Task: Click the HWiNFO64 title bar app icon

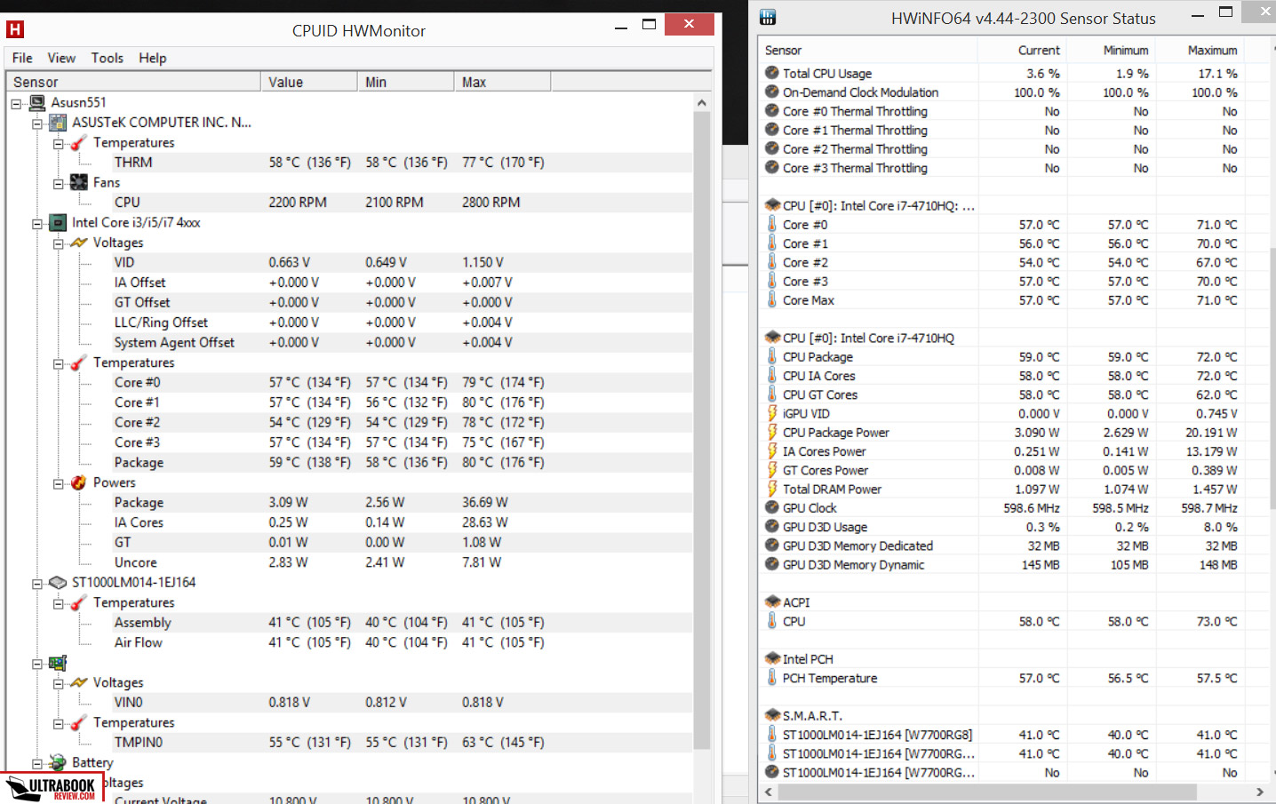Action: 768,17
